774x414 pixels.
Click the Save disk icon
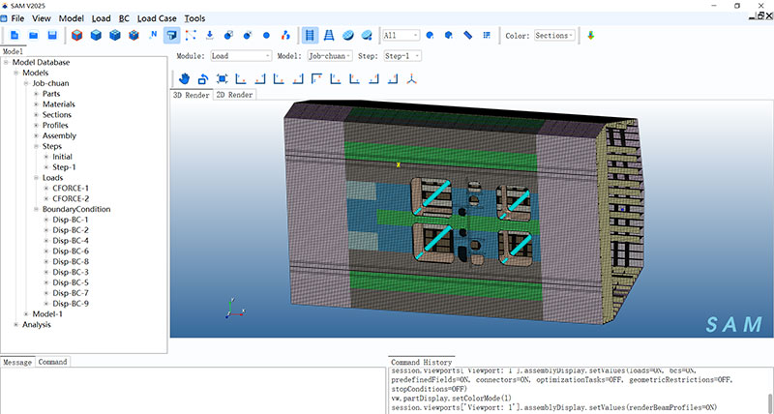(52, 36)
